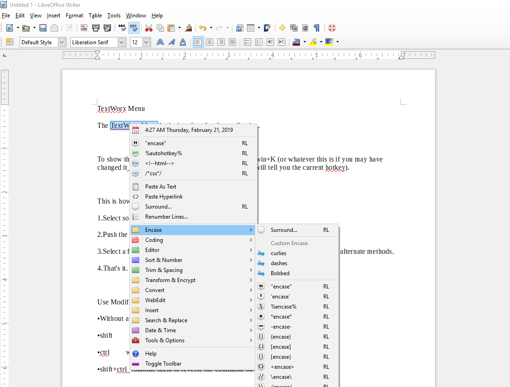Image resolution: width=510 pixels, height=387 pixels.
Task: Enable Align Right
Action: (221, 42)
